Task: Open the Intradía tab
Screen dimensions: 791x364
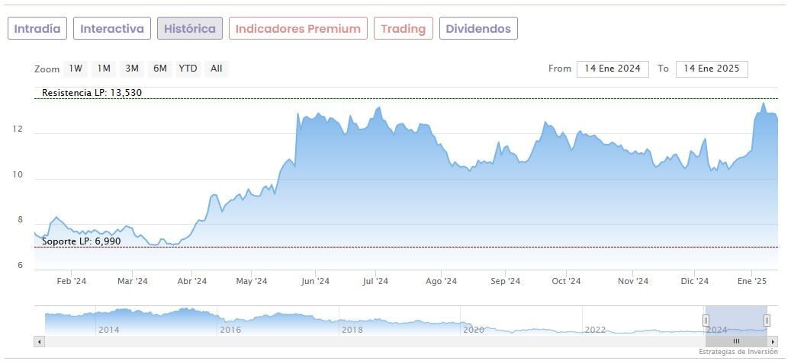Action: tap(37, 29)
